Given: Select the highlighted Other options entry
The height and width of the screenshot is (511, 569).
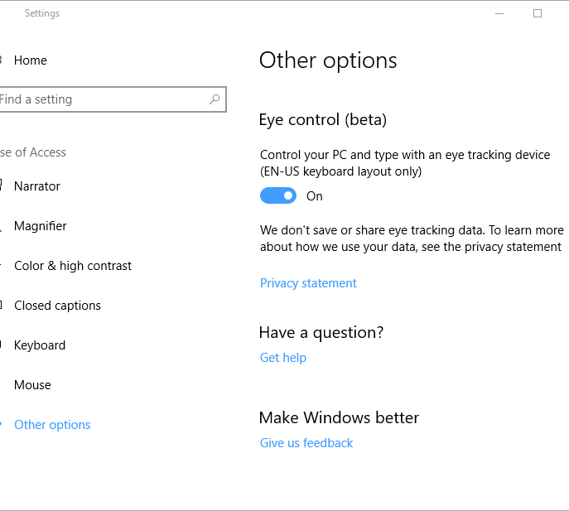Looking at the screenshot, I should [52, 425].
